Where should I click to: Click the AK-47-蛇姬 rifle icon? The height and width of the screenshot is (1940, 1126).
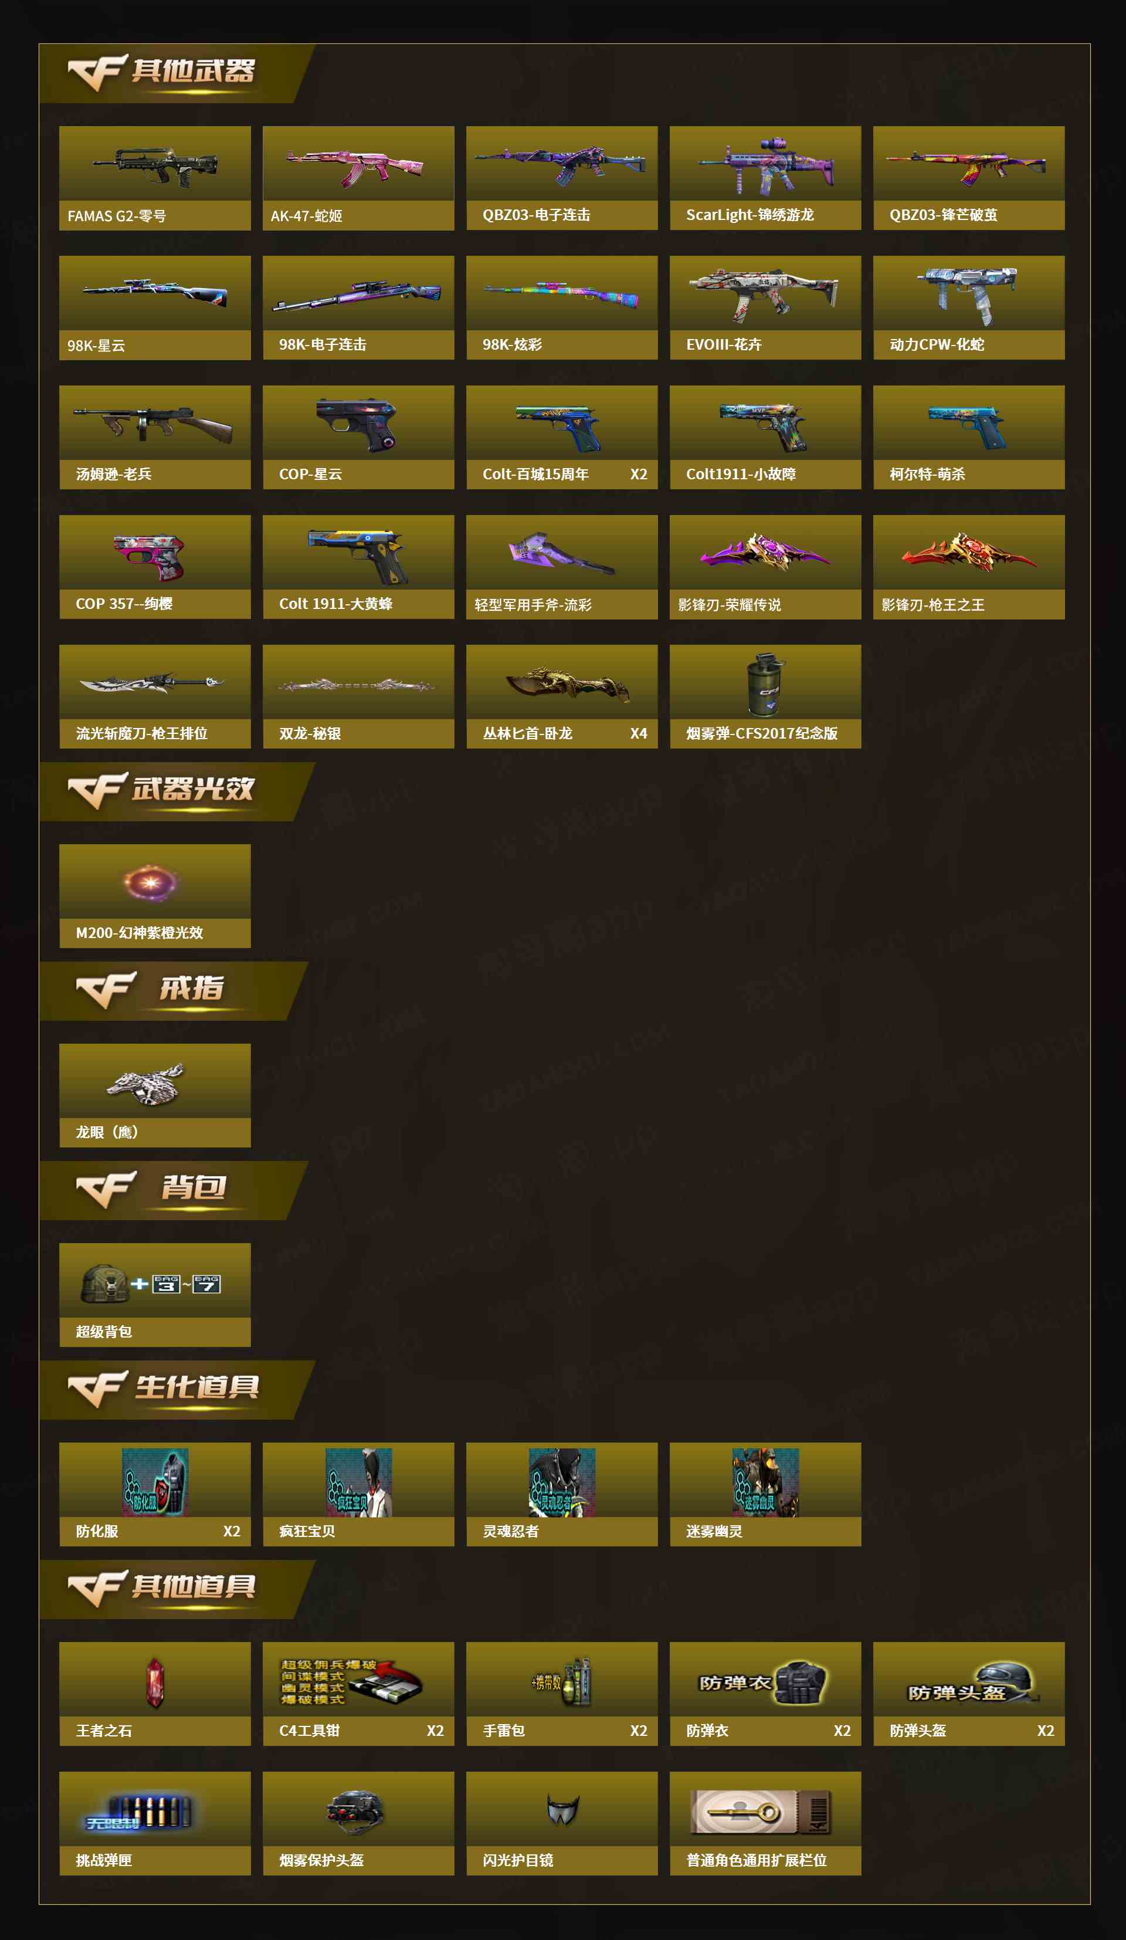pyautogui.click(x=355, y=167)
